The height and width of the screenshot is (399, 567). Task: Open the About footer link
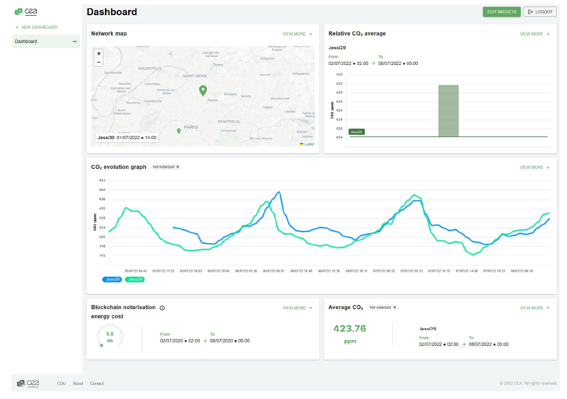78,383
